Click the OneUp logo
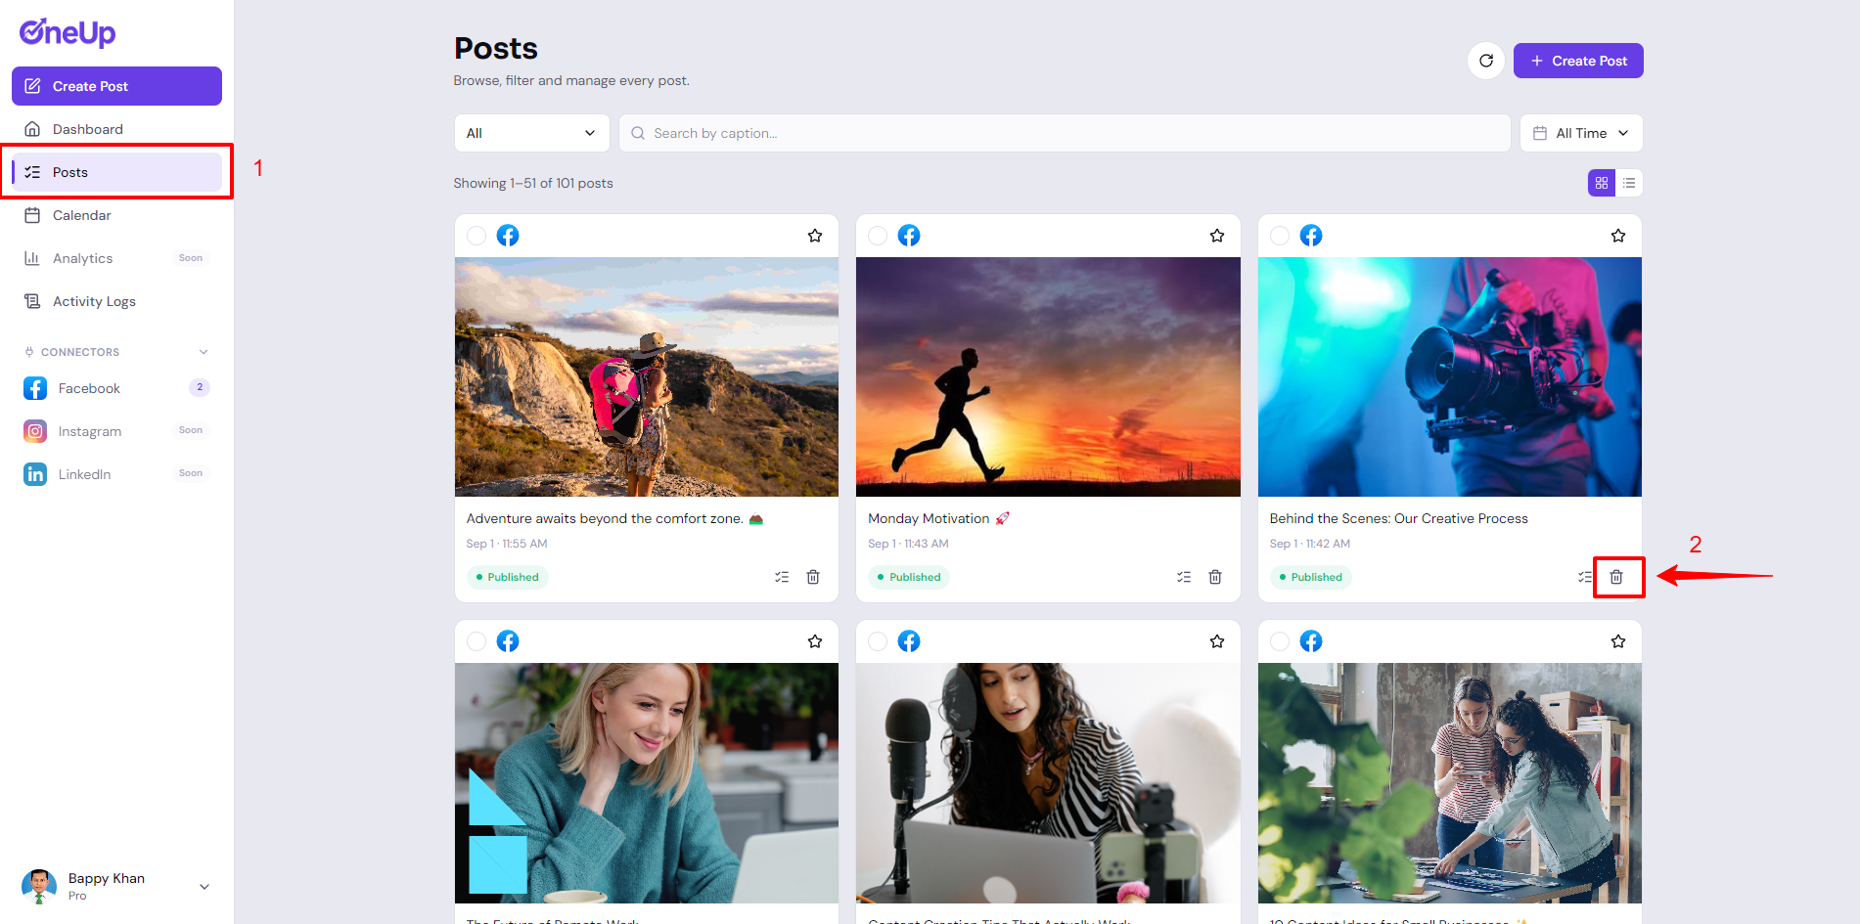 (x=68, y=32)
